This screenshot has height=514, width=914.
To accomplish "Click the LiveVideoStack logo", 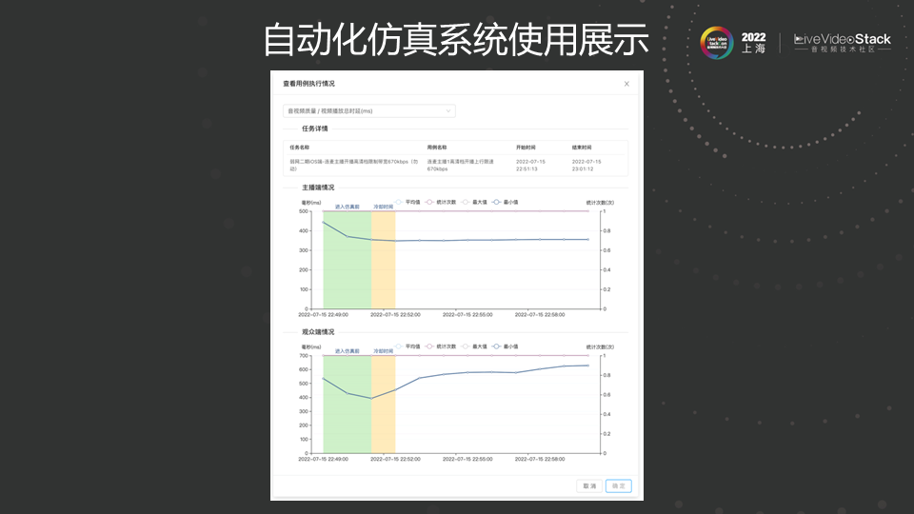I will (843, 43).
